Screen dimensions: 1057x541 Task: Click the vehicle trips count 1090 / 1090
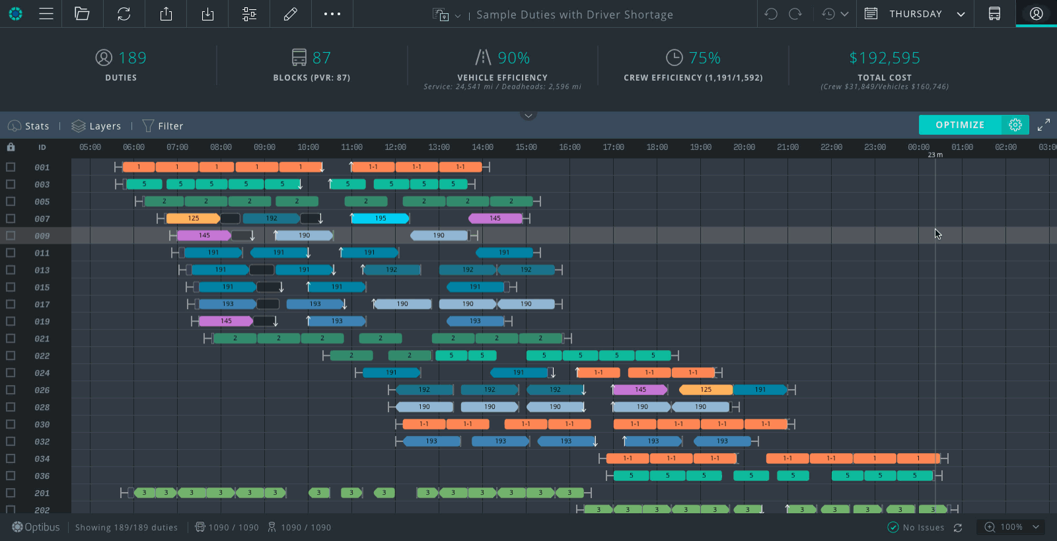tap(227, 527)
